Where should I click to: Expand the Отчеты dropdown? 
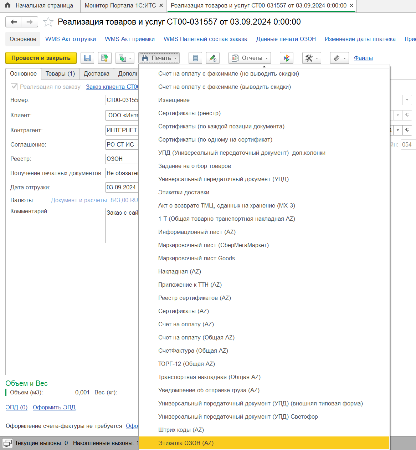click(250, 58)
